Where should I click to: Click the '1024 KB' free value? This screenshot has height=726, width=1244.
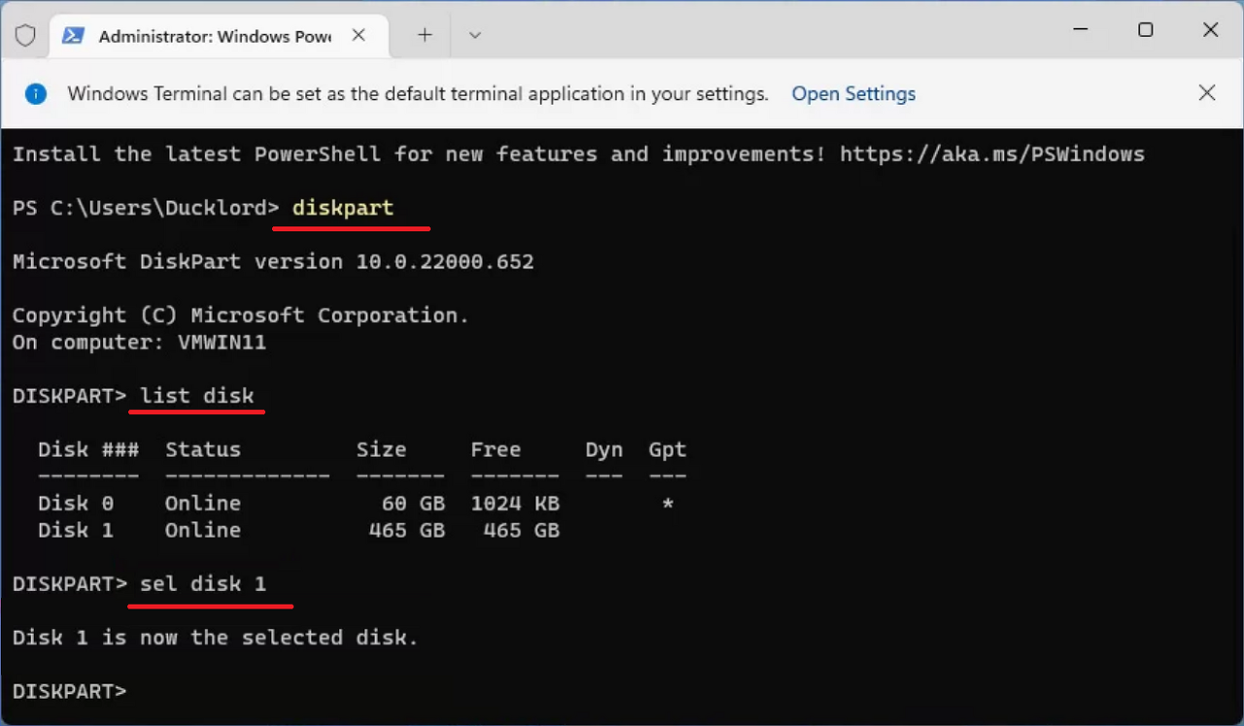coord(515,503)
